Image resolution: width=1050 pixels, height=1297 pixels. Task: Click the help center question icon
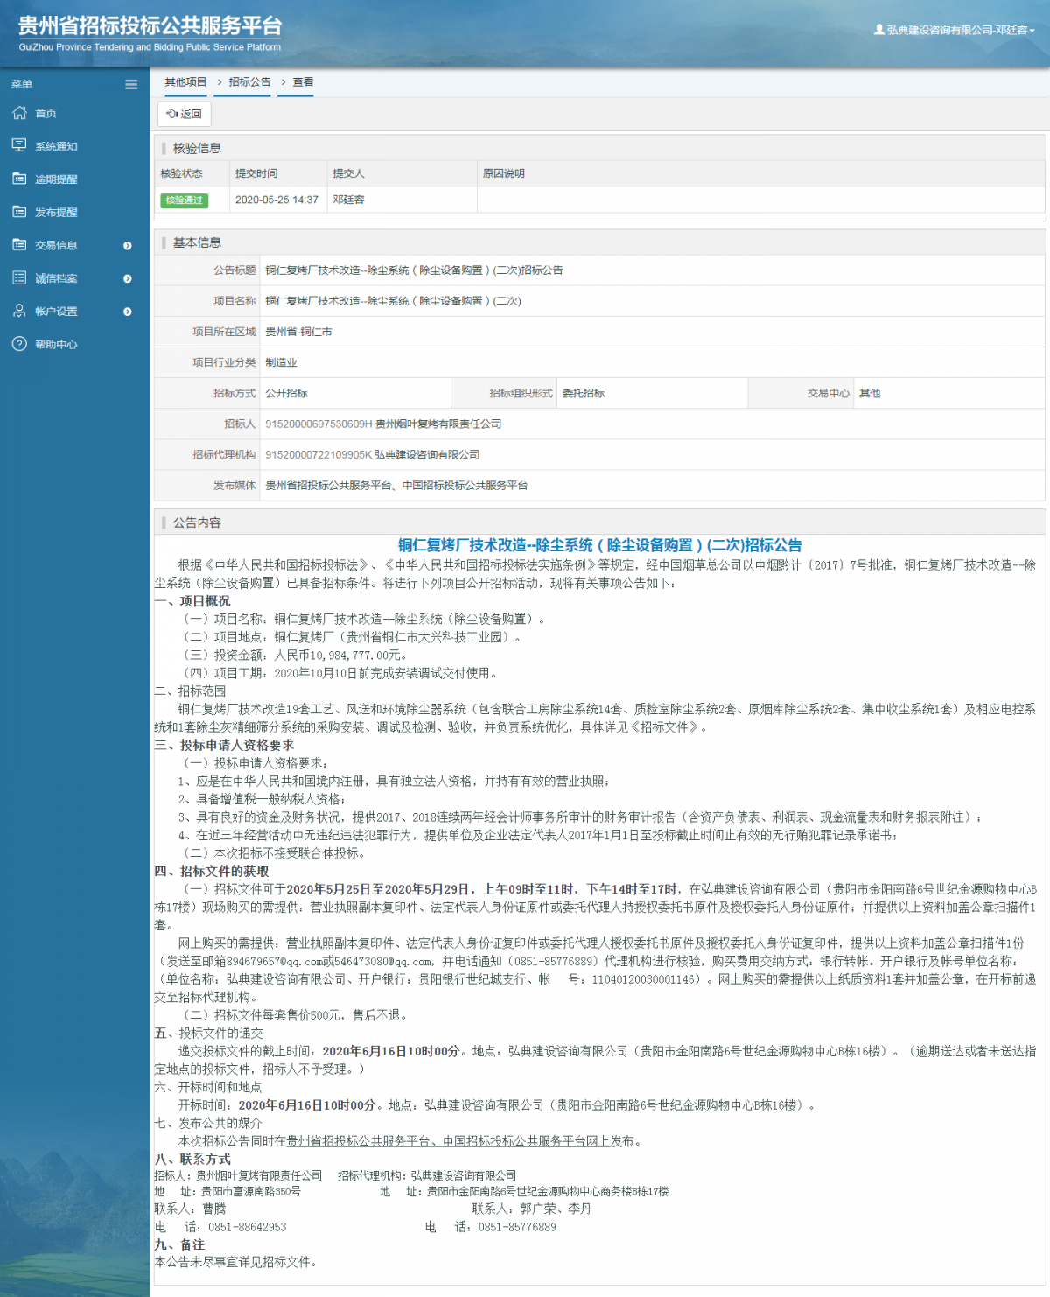click(19, 344)
